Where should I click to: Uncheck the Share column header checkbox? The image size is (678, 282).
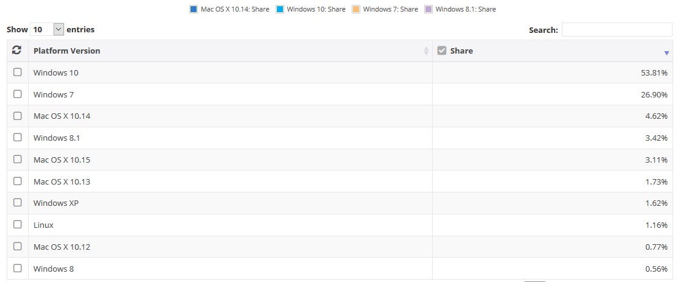point(442,51)
